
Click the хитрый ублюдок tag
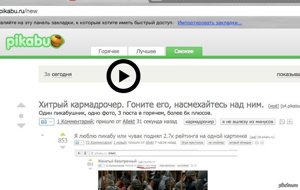tap(240, 143)
